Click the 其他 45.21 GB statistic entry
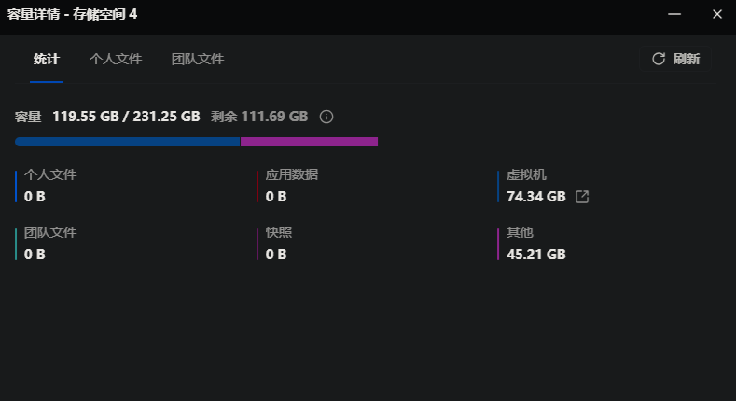The width and height of the screenshot is (736, 401). [x=535, y=243]
